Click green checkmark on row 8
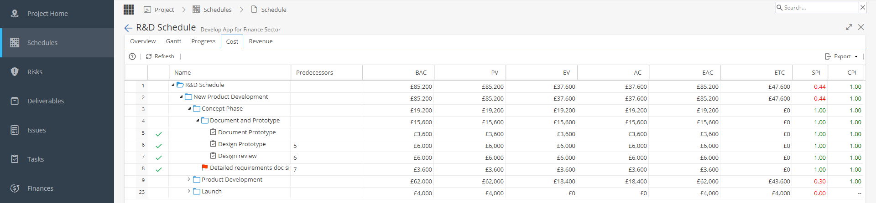This screenshot has height=203, width=876. pos(159,170)
